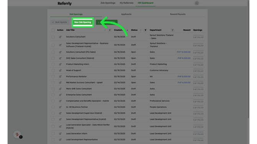Edit Sales Development Representative - Business Software row
This screenshot has width=257, height=144.
(x=60, y=45)
